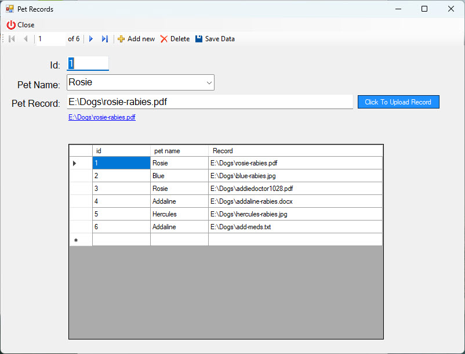Screen dimensions: 465x354
Task: Move to the previous record arrow
Action: pyautogui.click(x=26, y=39)
